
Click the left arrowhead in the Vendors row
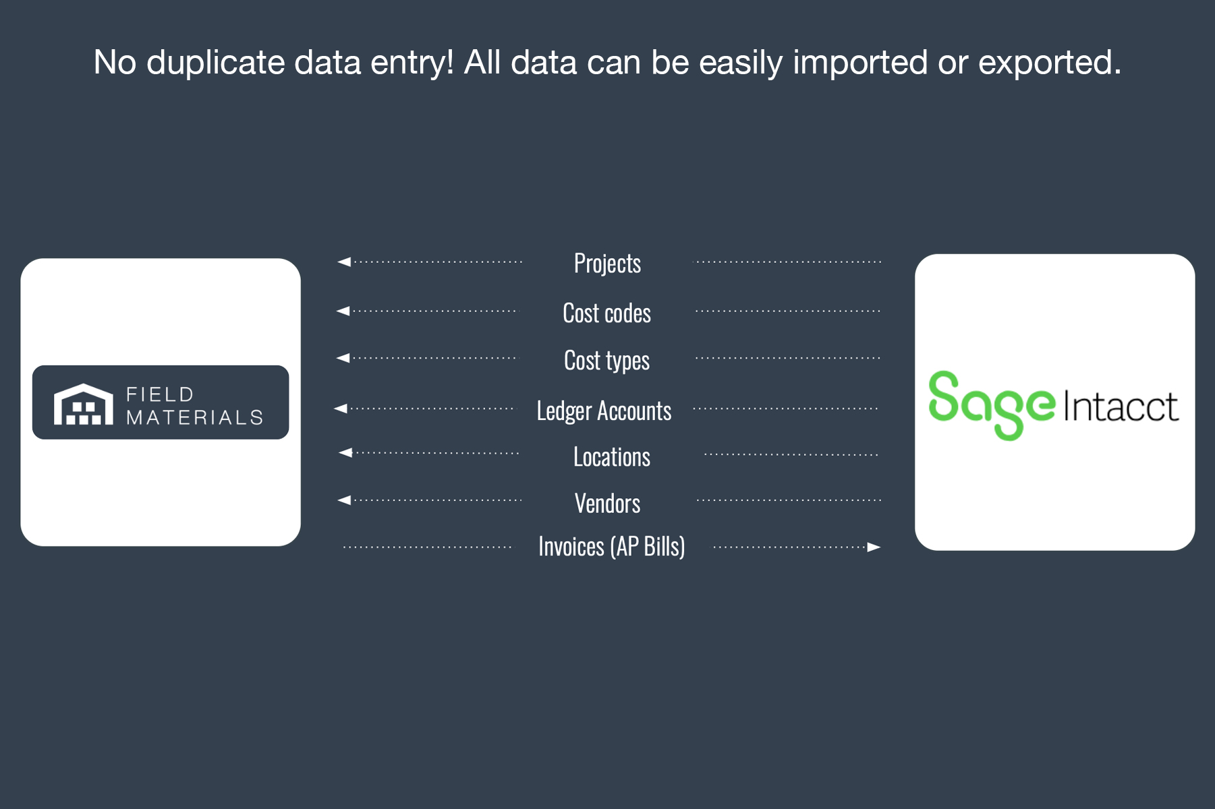[x=344, y=500]
